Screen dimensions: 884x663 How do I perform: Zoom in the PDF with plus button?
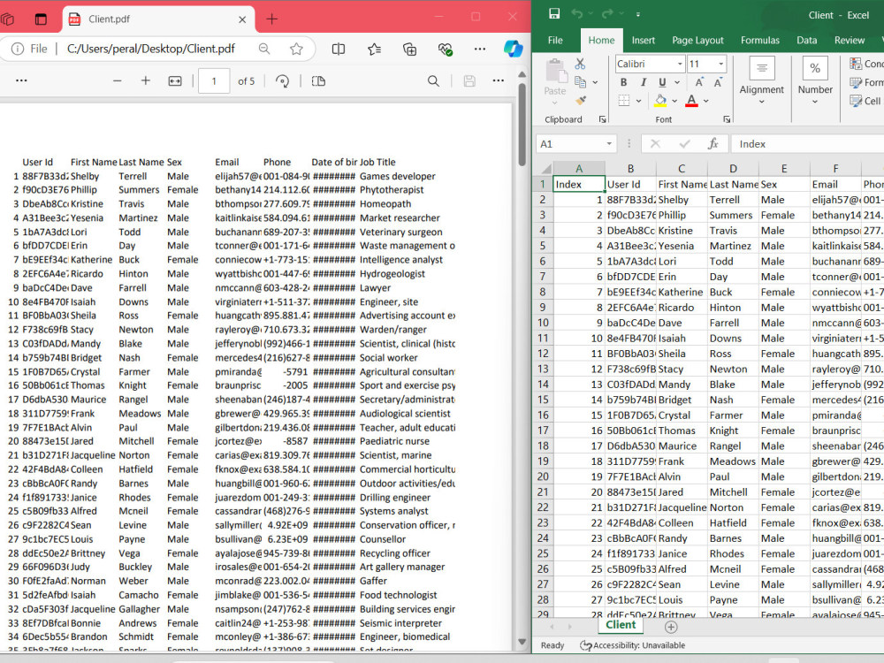(x=146, y=81)
